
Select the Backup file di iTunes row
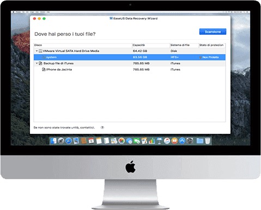[130, 63]
